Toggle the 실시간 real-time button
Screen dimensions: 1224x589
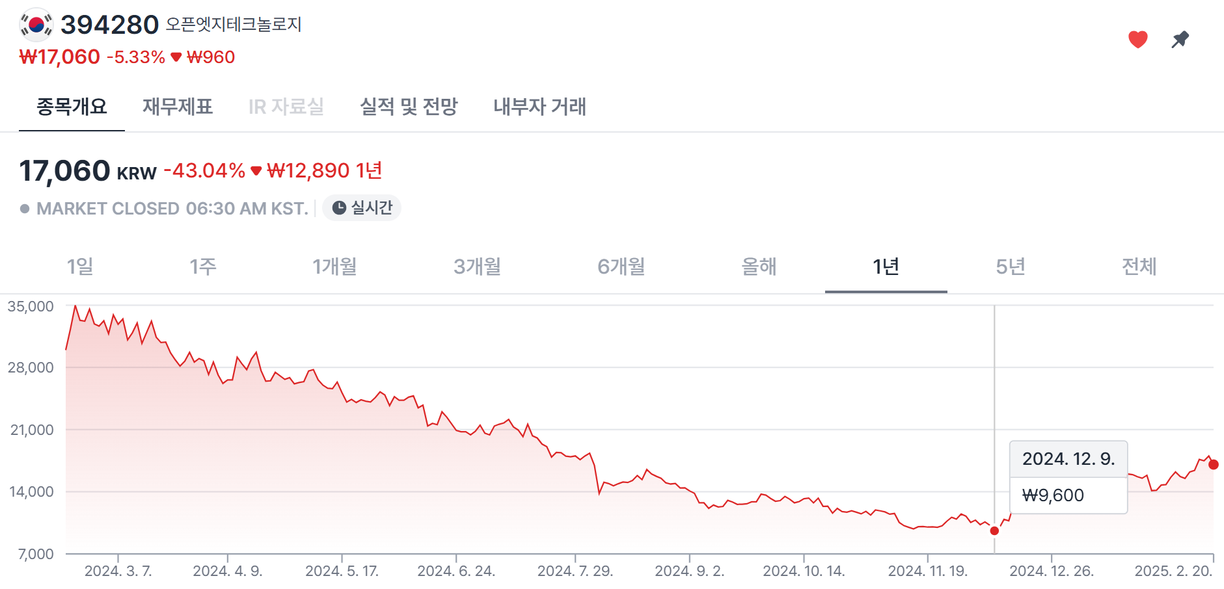362,208
